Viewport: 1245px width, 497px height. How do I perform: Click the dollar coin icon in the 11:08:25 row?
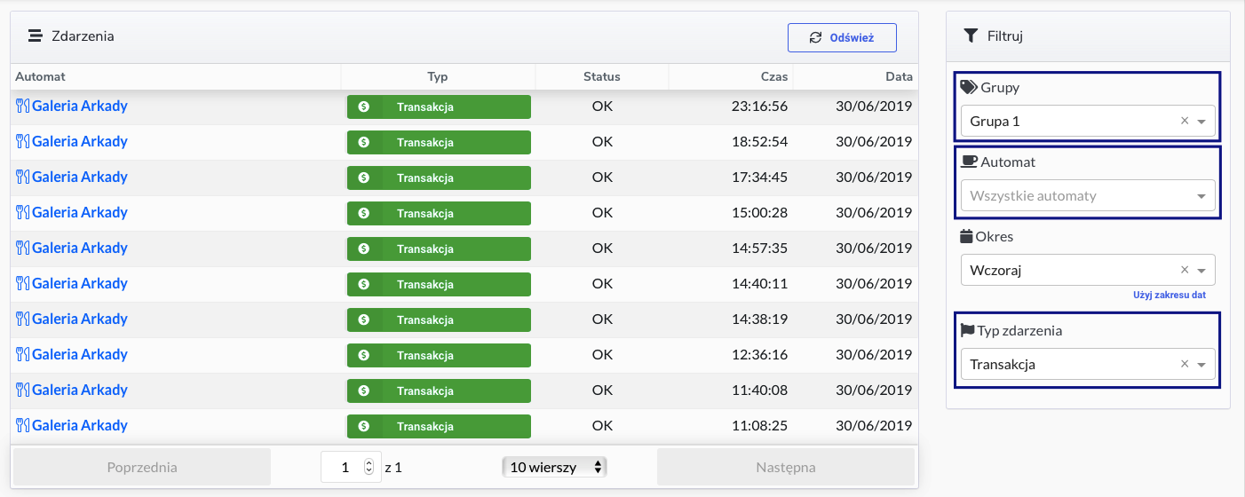363,426
